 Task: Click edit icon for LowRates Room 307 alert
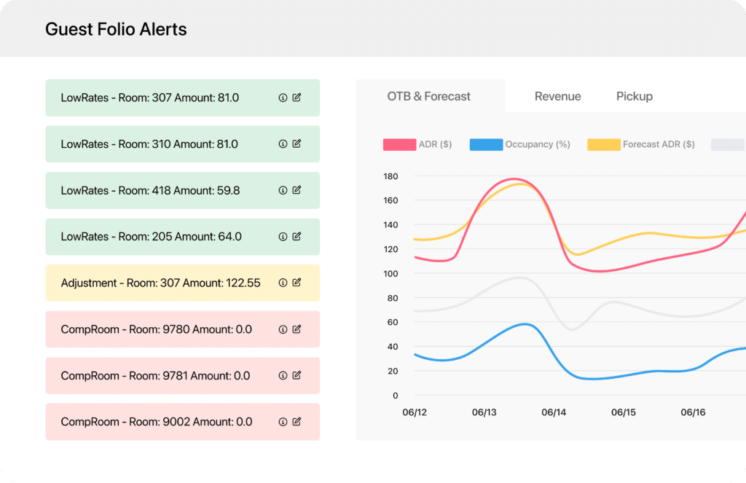pos(297,98)
